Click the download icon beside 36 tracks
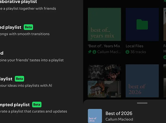 [127, 52]
